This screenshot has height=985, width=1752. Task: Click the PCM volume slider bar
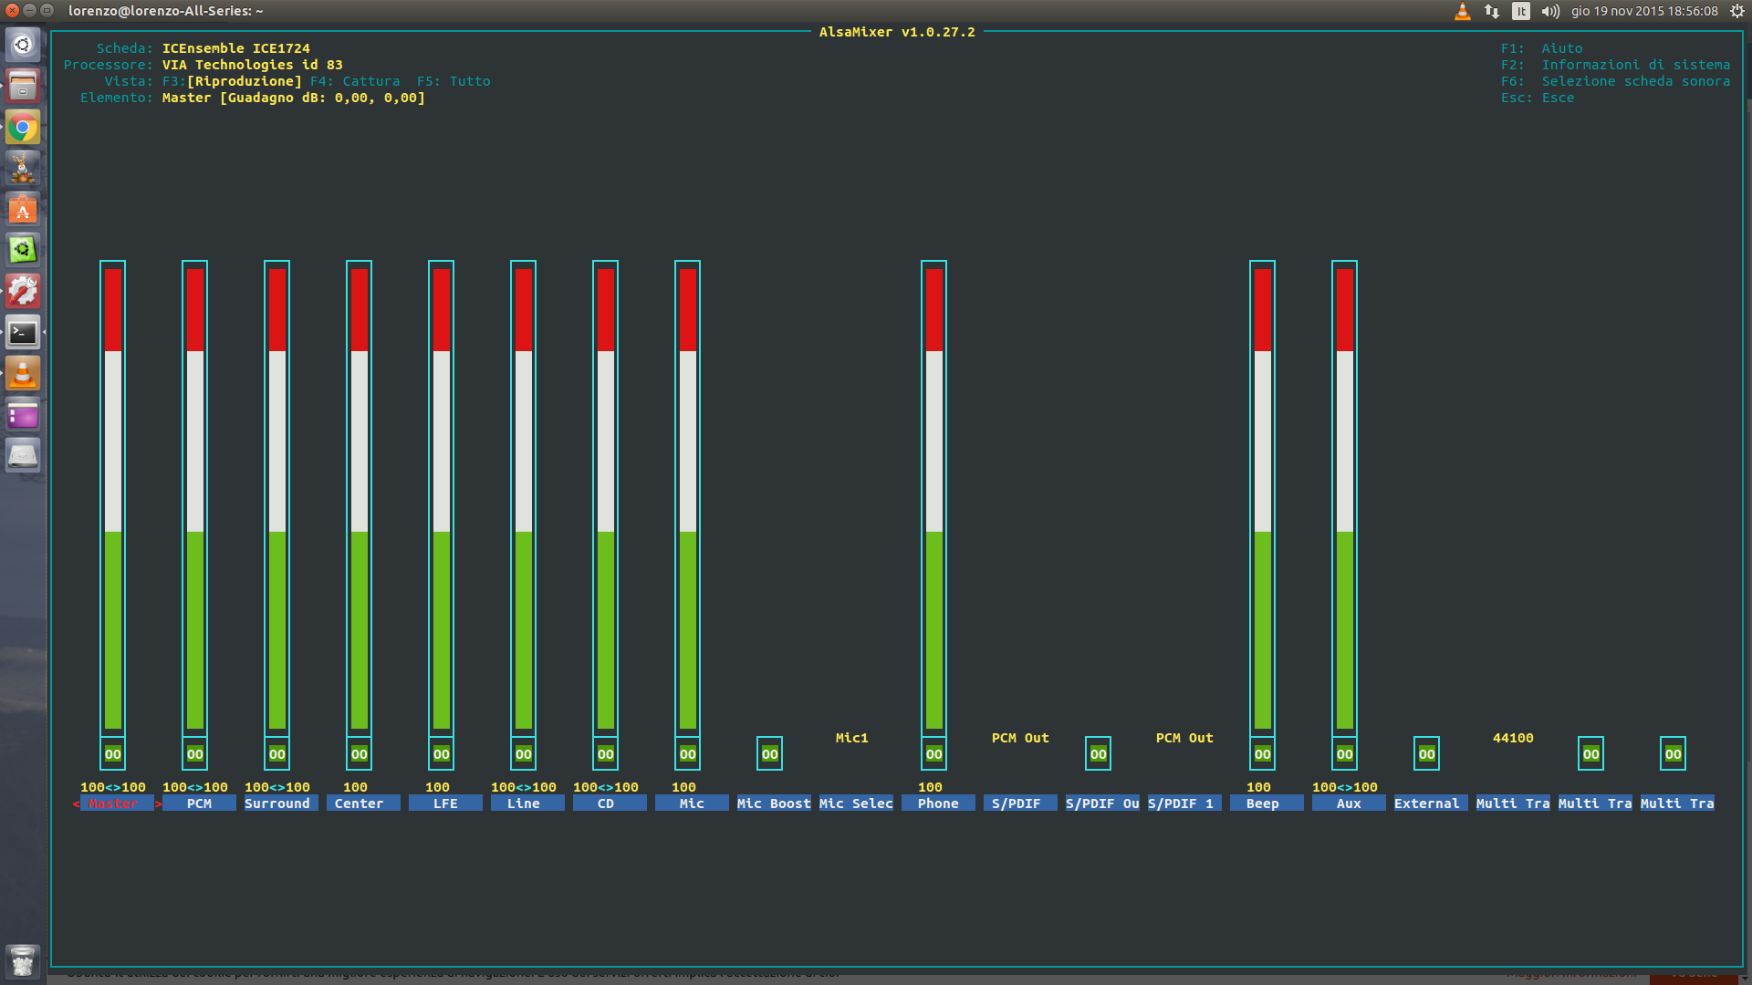(x=194, y=497)
